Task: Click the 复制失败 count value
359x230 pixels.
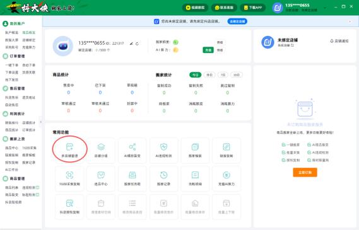Action: pos(196,93)
